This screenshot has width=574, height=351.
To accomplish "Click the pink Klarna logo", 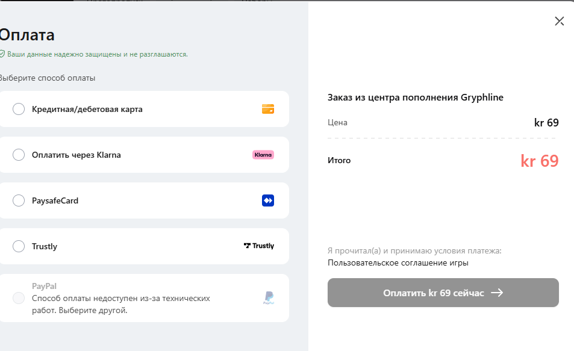I will (x=263, y=155).
